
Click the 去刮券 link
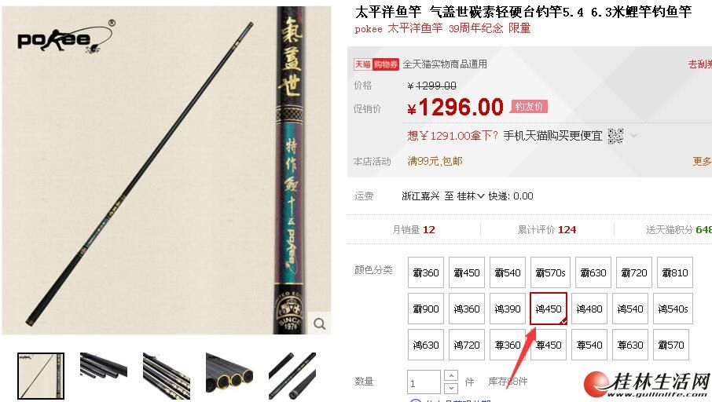(x=699, y=64)
